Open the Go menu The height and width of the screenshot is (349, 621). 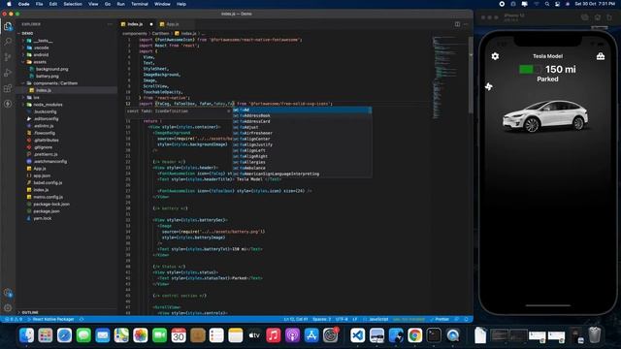(x=108, y=4)
